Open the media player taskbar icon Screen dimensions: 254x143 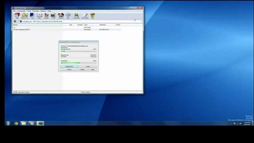[32, 123]
